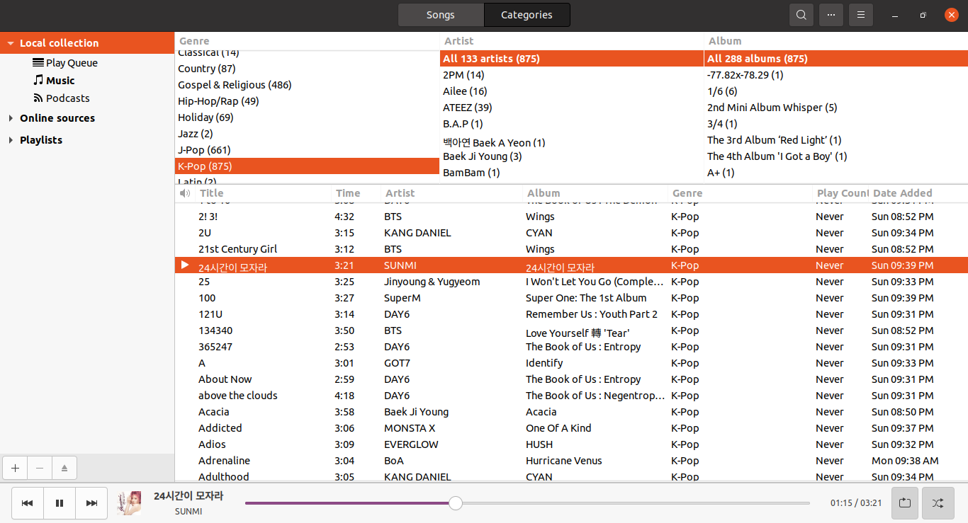Screen dimensions: 968x523
Task: Click the plus button to add a playlist
Action: (15, 468)
